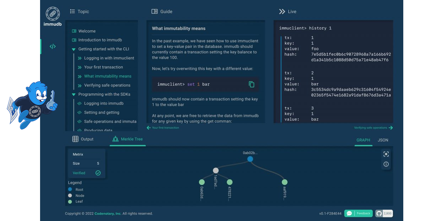Switch to the Merkle Tree tab
This screenshot has width=443, height=221.
(128, 139)
